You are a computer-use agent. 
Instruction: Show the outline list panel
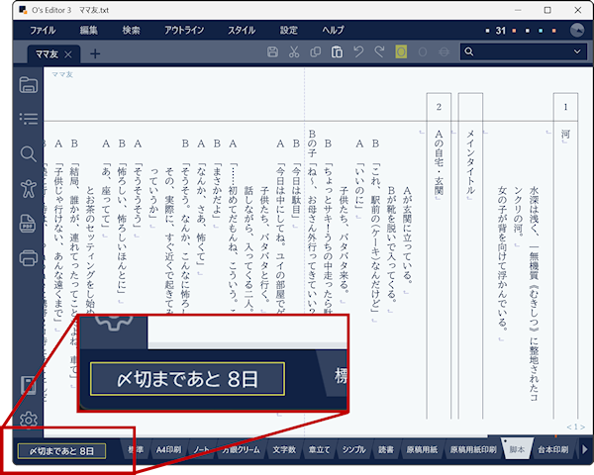29,120
